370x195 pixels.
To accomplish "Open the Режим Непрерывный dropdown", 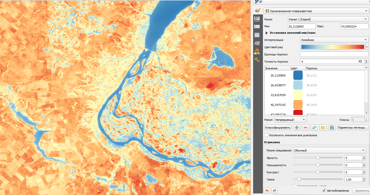I will coord(290,120).
